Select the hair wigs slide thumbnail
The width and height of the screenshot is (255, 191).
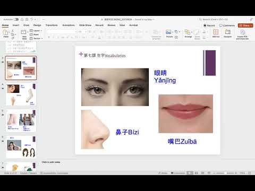tap(21, 147)
